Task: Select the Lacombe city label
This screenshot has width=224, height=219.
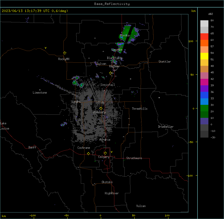Action: point(117,50)
